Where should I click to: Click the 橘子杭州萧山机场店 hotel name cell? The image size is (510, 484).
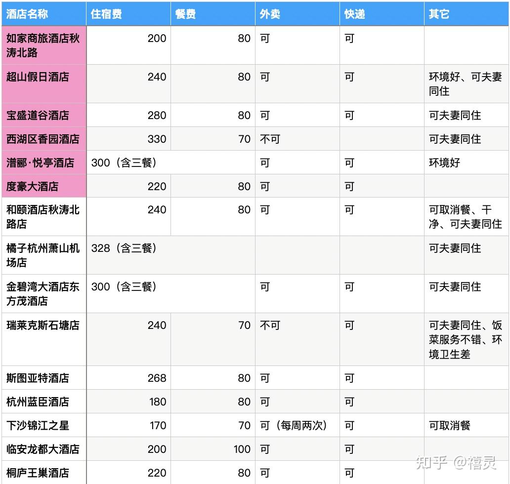44,255
